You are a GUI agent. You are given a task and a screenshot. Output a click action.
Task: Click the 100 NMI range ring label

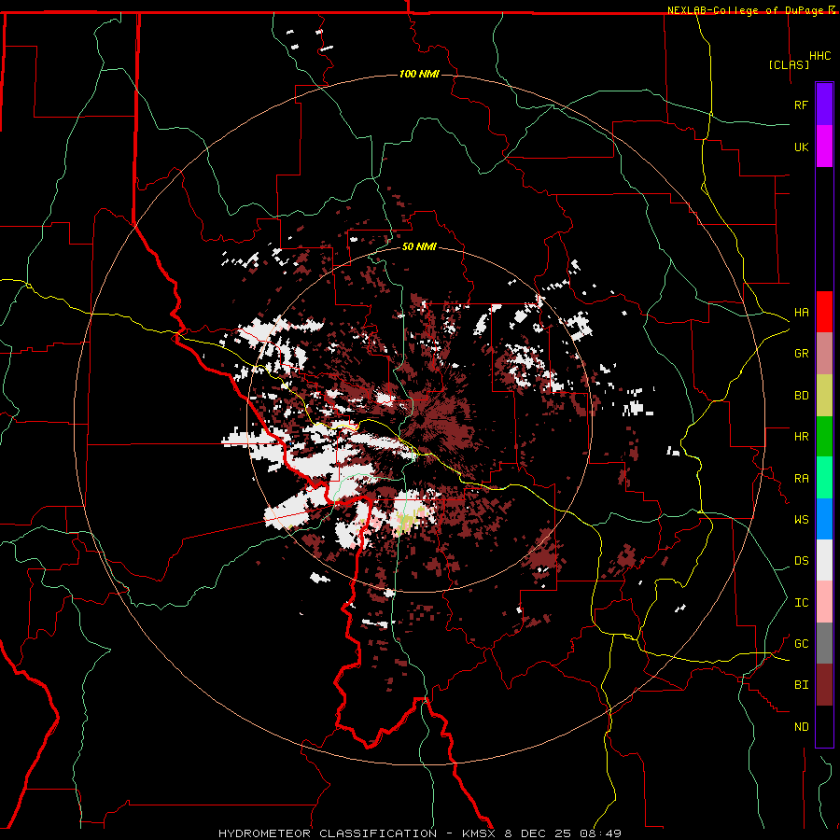coord(419,74)
